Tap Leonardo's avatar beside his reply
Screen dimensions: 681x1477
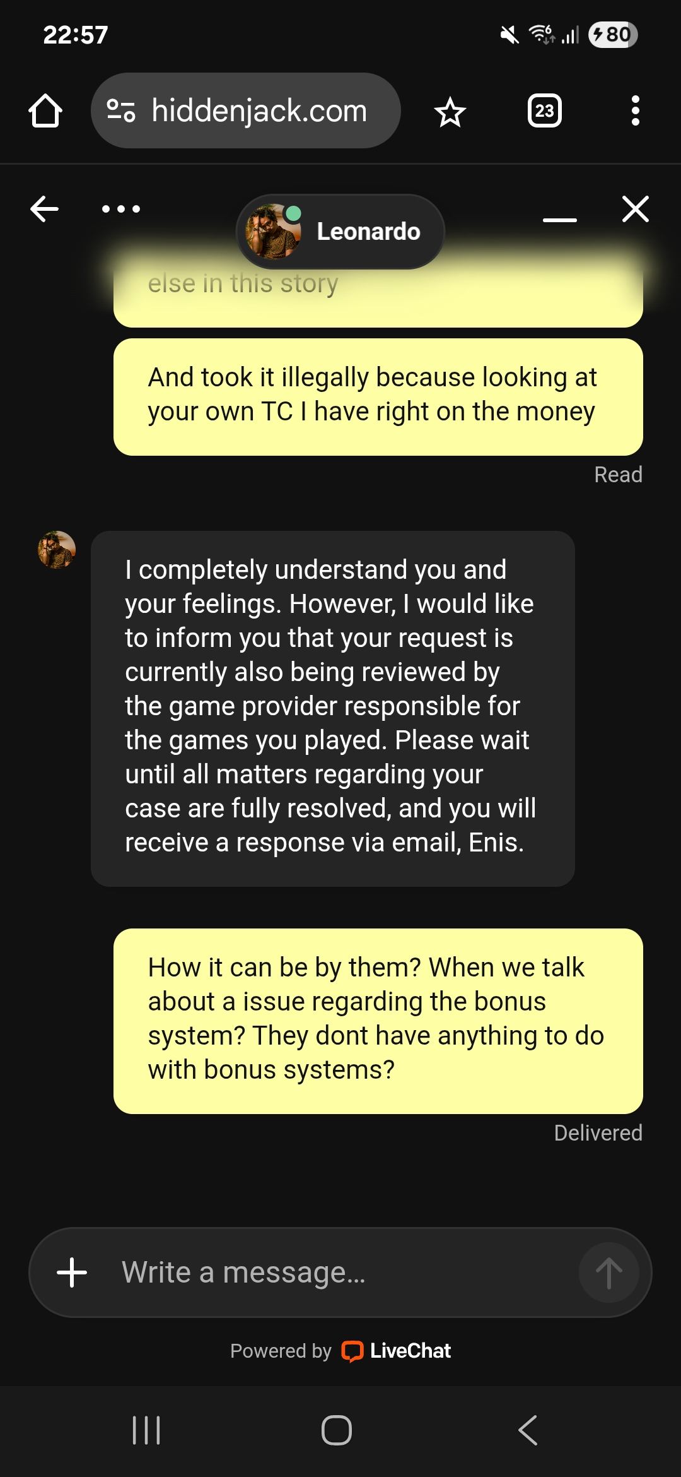coord(57,550)
